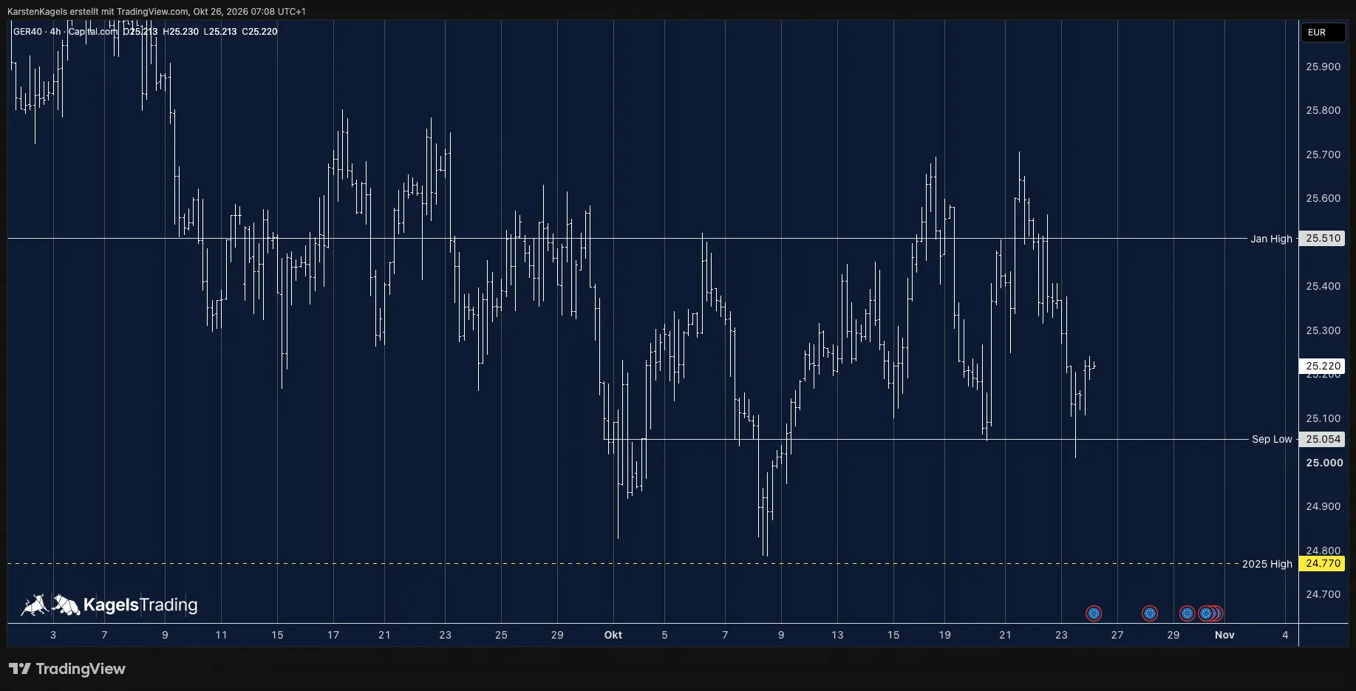Click the 25.510 price tag

(1322, 239)
